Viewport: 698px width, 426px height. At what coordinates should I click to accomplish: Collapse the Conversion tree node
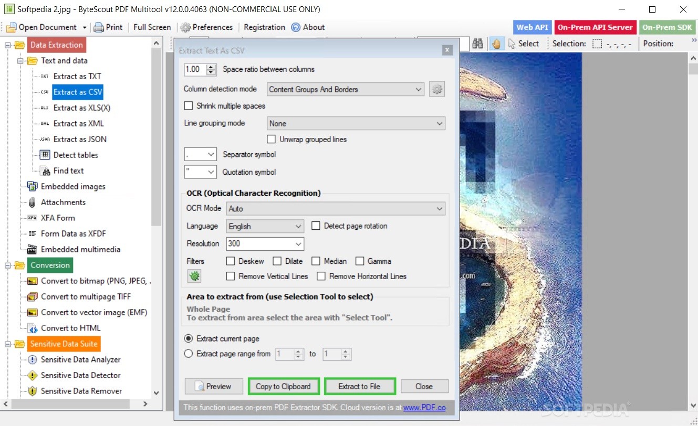point(8,265)
